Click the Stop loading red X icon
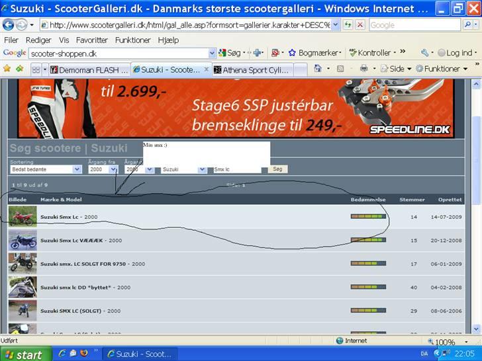 pos(360,24)
